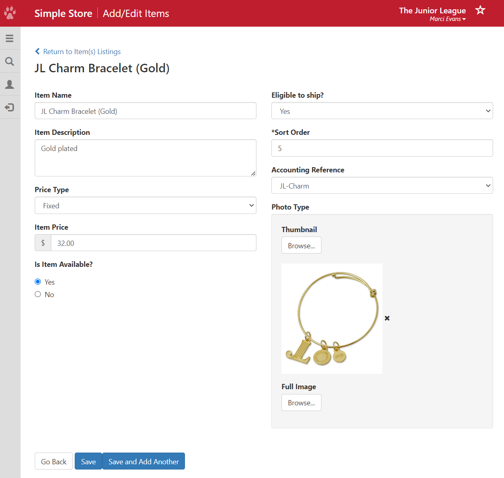
Task: Click the Item Price input field
Action: (153, 243)
